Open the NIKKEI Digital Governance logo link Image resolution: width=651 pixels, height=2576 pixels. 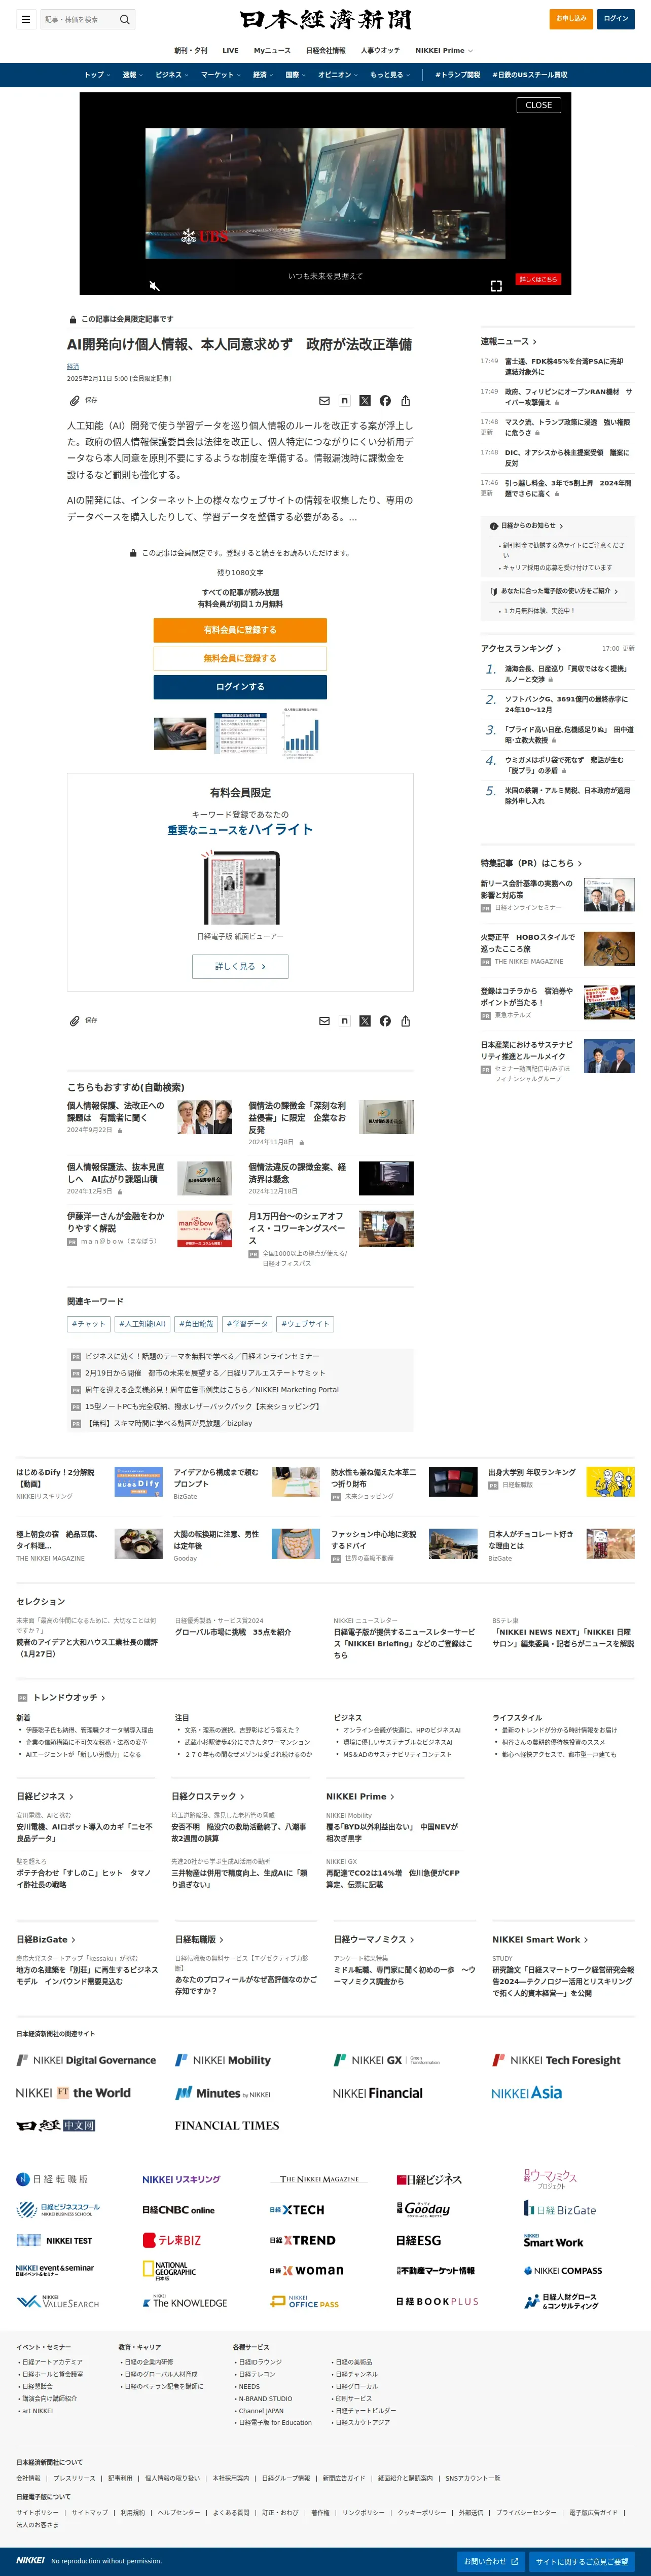click(x=86, y=2060)
